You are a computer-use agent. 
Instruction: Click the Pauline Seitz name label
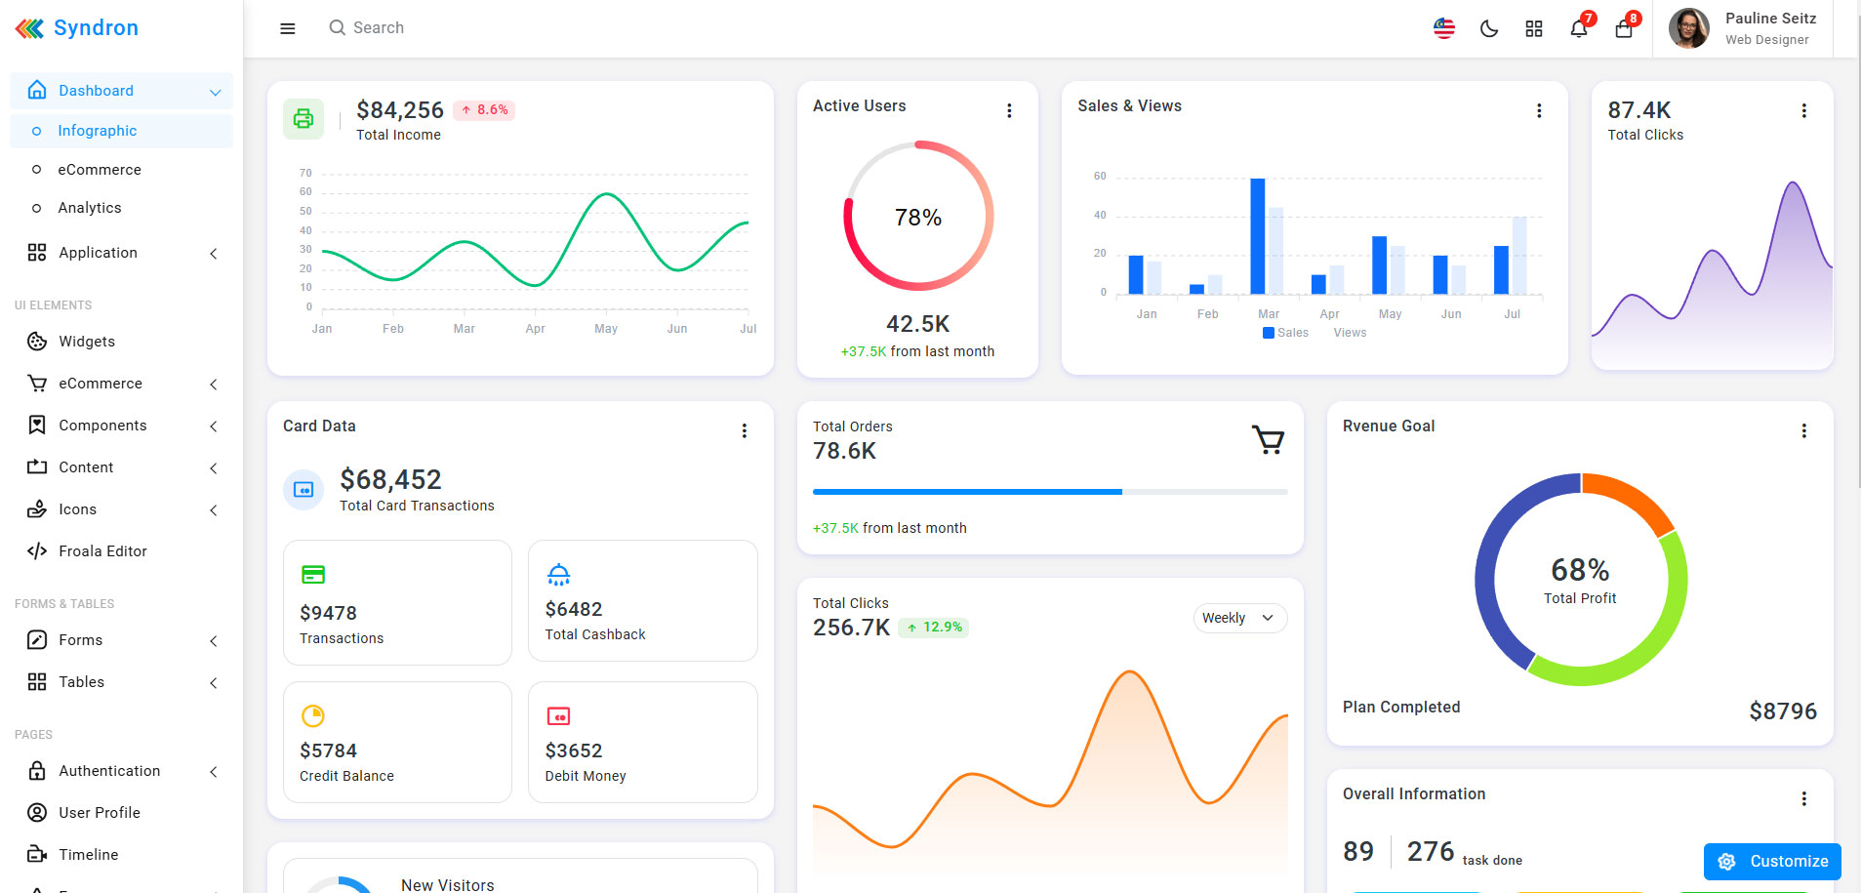click(1770, 19)
